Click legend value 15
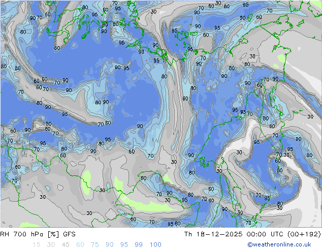Viewport: 322px width, 249px height. pos(37,245)
